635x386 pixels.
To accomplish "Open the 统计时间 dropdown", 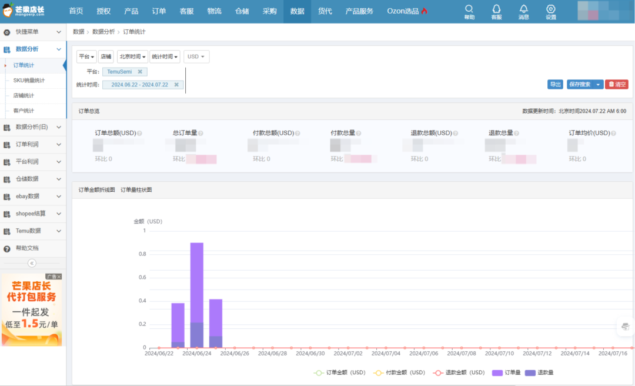I will click(165, 56).
